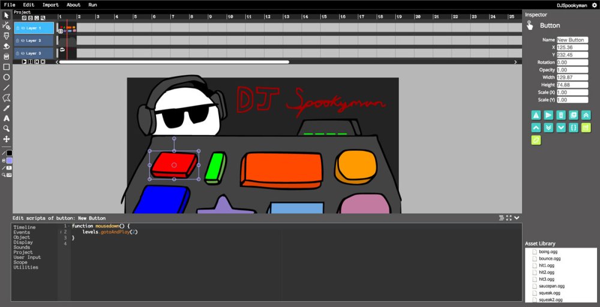Click the curly braces edit code icon

pos(574,128)
